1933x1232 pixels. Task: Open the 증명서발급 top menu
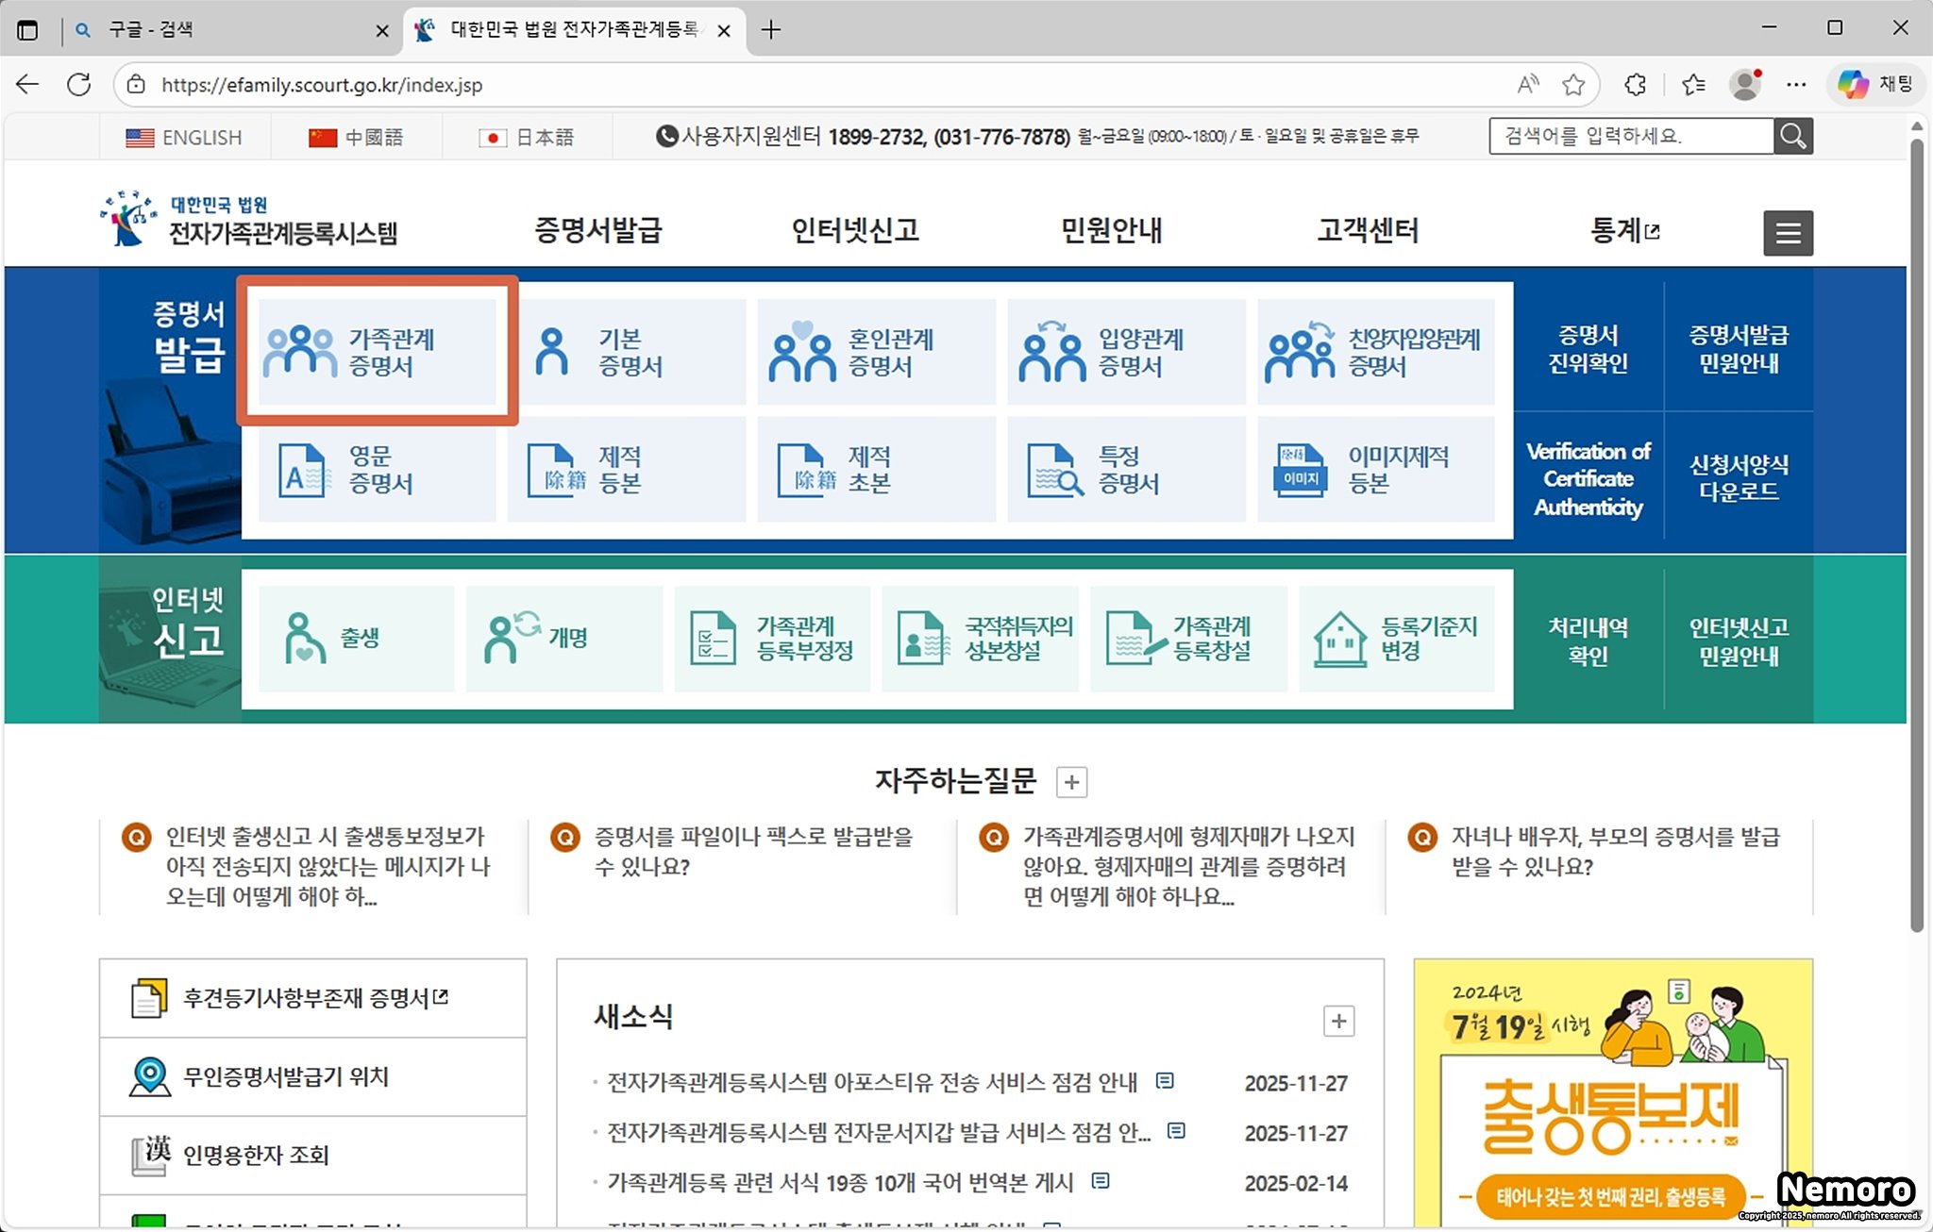click(598, 230)
